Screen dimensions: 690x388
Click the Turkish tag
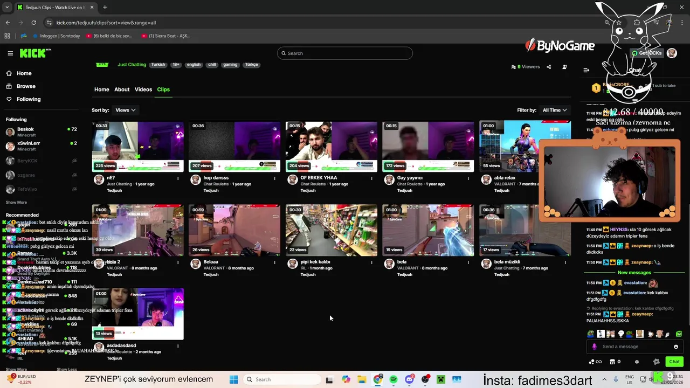158,65
